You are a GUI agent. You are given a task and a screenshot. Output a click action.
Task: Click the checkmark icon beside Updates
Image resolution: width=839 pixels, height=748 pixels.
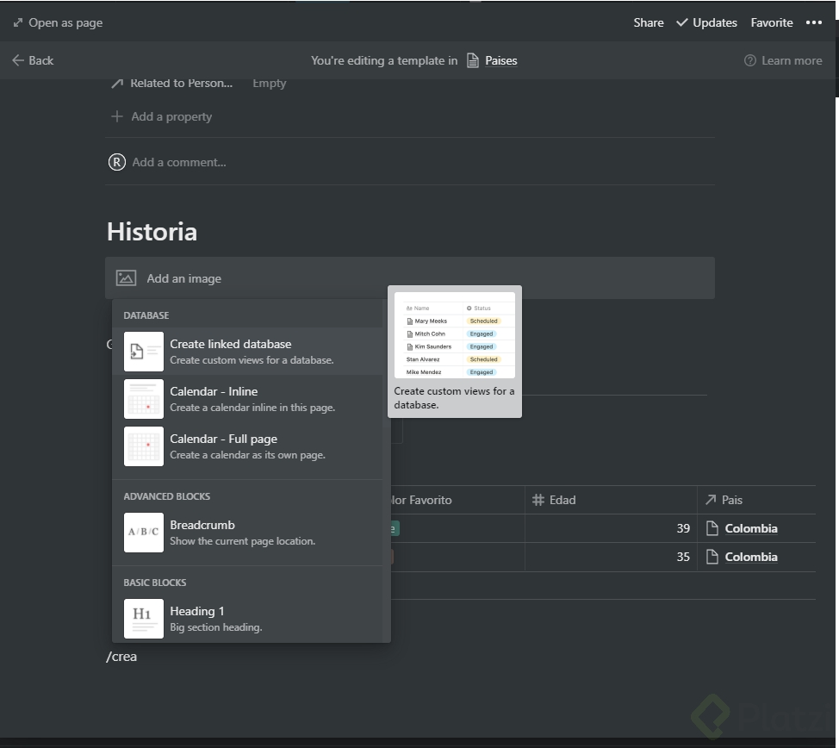pos(681,22)
